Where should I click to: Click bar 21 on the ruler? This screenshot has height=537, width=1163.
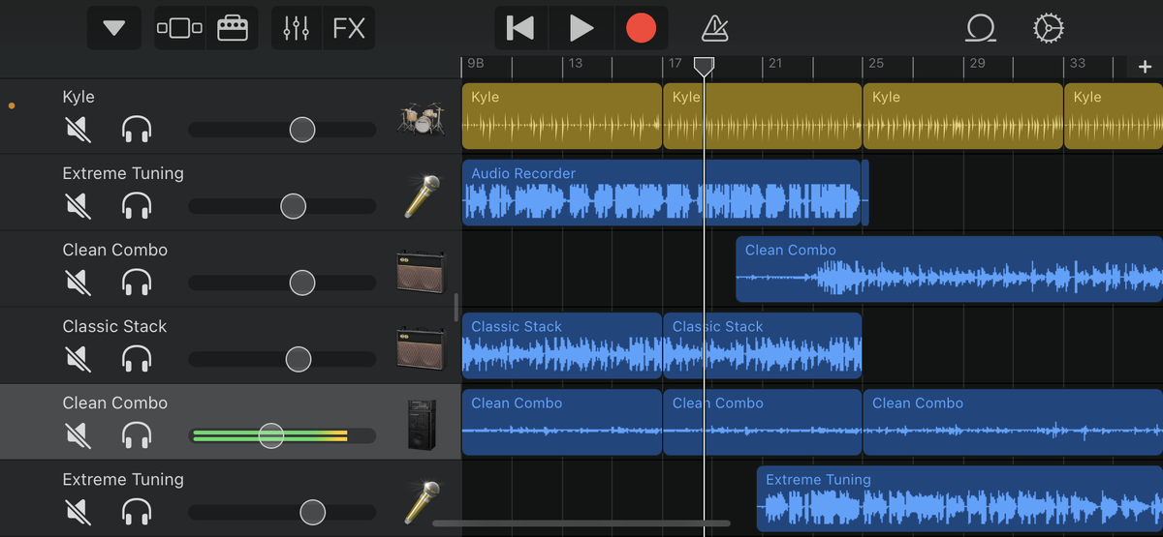[774, 63]
